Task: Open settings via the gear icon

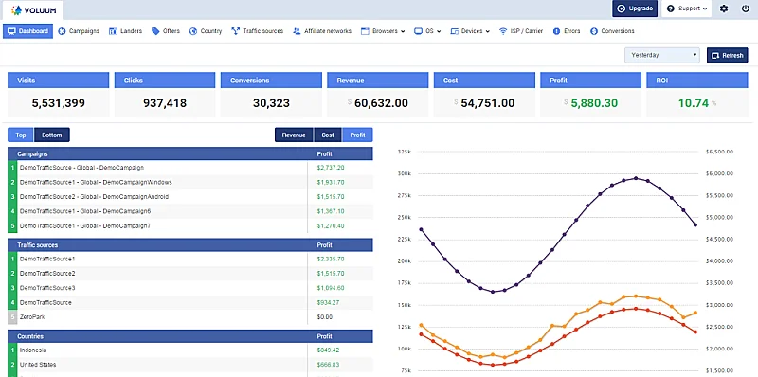Action: tap(724, 9)
